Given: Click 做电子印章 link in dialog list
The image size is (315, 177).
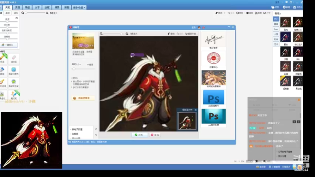Looking at the screenshot, I should point(77,129).
